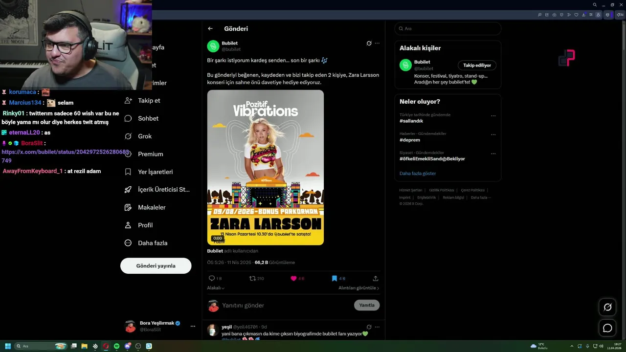Open Alıntıları görüntüle link
This screenshot has width=626, height=352.
[359, 288]
